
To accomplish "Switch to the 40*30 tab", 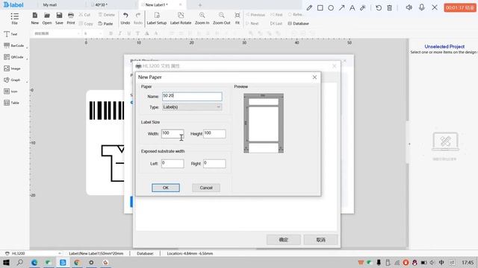I will click(101, 5).
